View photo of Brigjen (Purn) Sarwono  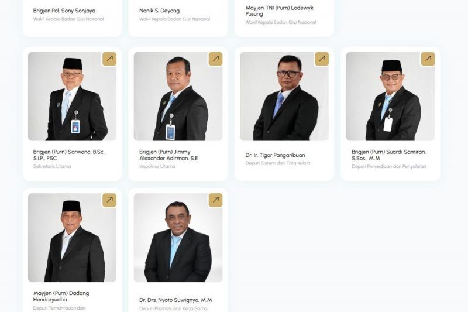(72, 97)
